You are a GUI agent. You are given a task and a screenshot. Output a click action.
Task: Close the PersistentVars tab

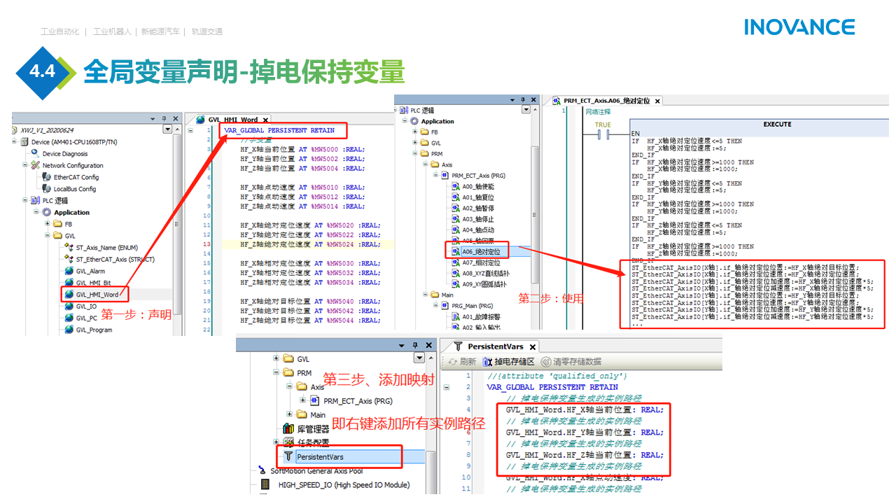[x=532, y=347]
